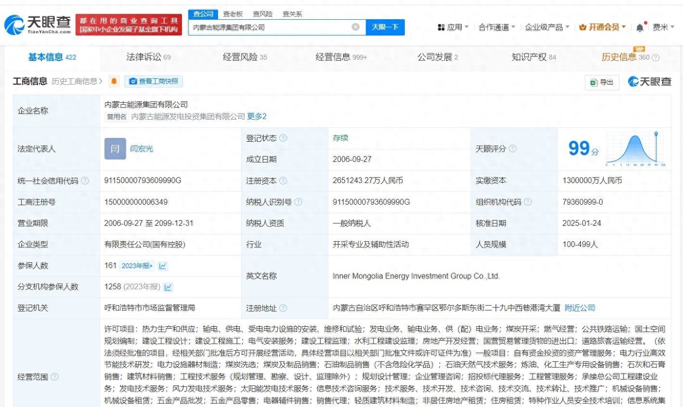Open the 知识产权 tab
The image size is (683, 407).
click(x=533, y=57)
